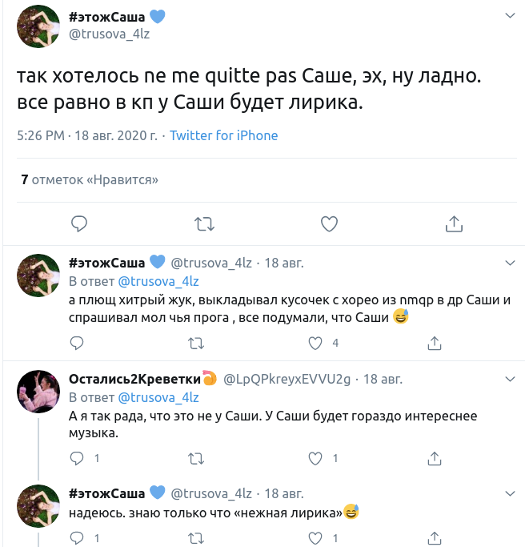
Task: Share the main tweet
Action: click(x=453, y=222)
